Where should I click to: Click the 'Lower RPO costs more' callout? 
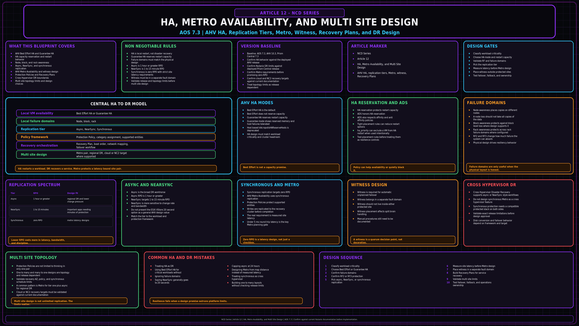pyautogui.click(x=61, y=240)
